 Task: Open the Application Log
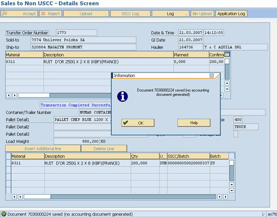coord(231,14)
